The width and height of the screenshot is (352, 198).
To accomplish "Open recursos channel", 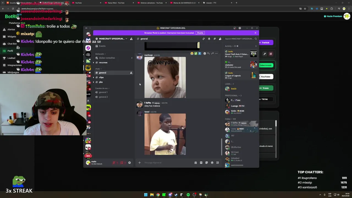I will click(114, 62).
